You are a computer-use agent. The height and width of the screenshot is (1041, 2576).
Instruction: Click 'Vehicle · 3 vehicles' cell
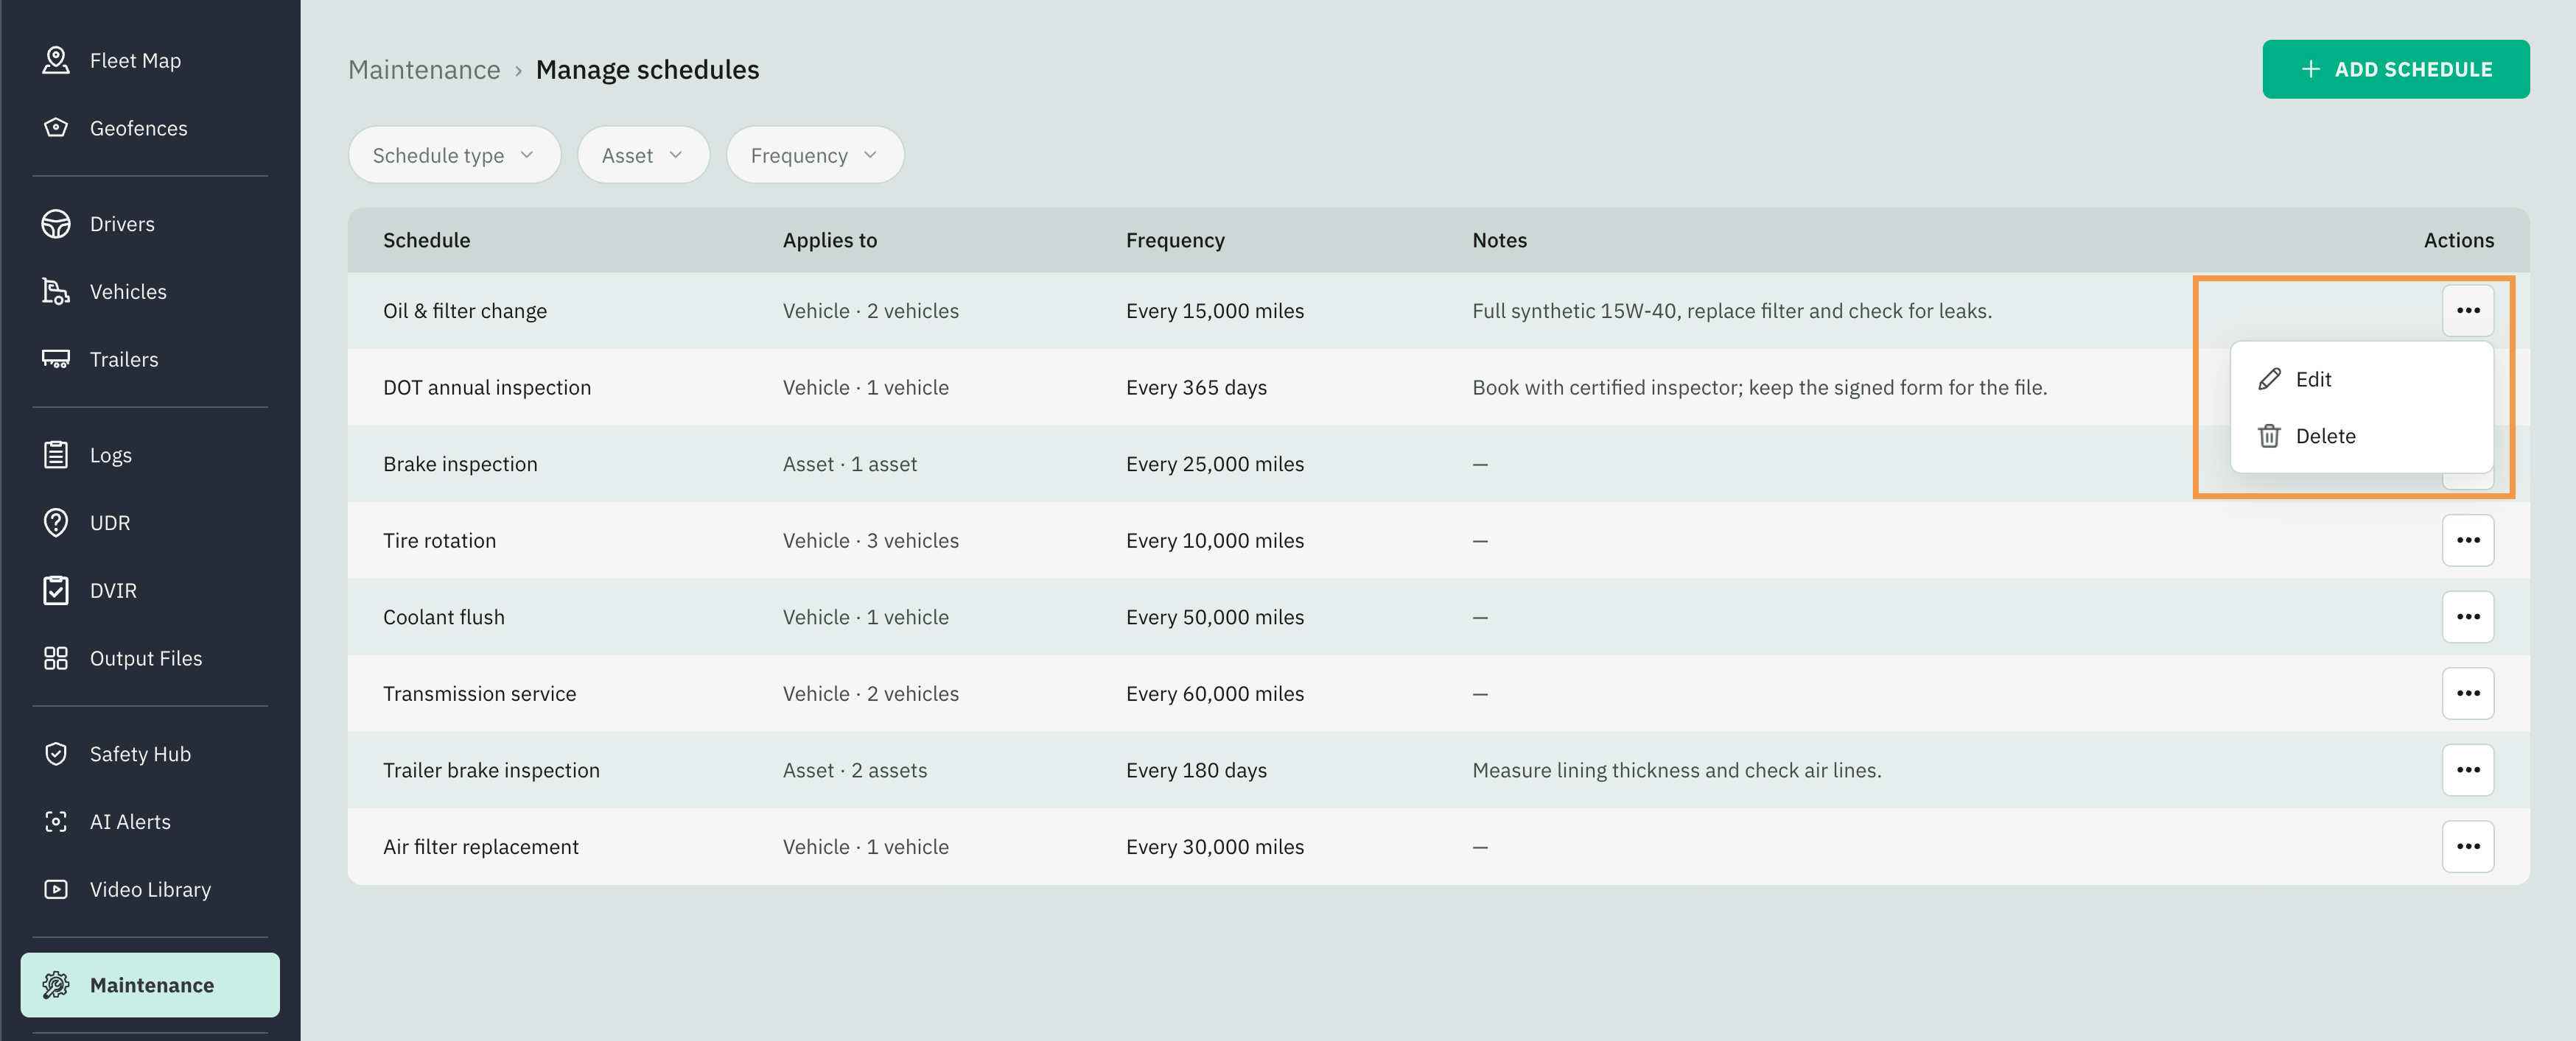coord(871,540)
